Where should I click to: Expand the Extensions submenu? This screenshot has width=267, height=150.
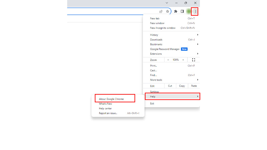(x=172, y=54)
